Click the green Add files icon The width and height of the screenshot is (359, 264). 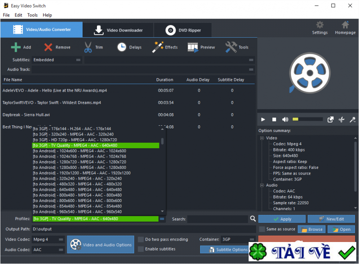click(x=16, y=47)
